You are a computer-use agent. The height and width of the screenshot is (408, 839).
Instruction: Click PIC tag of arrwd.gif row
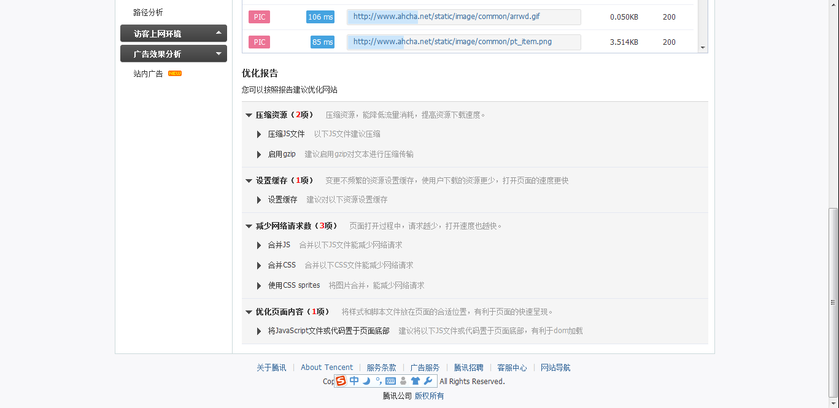(x=259, y=17)
